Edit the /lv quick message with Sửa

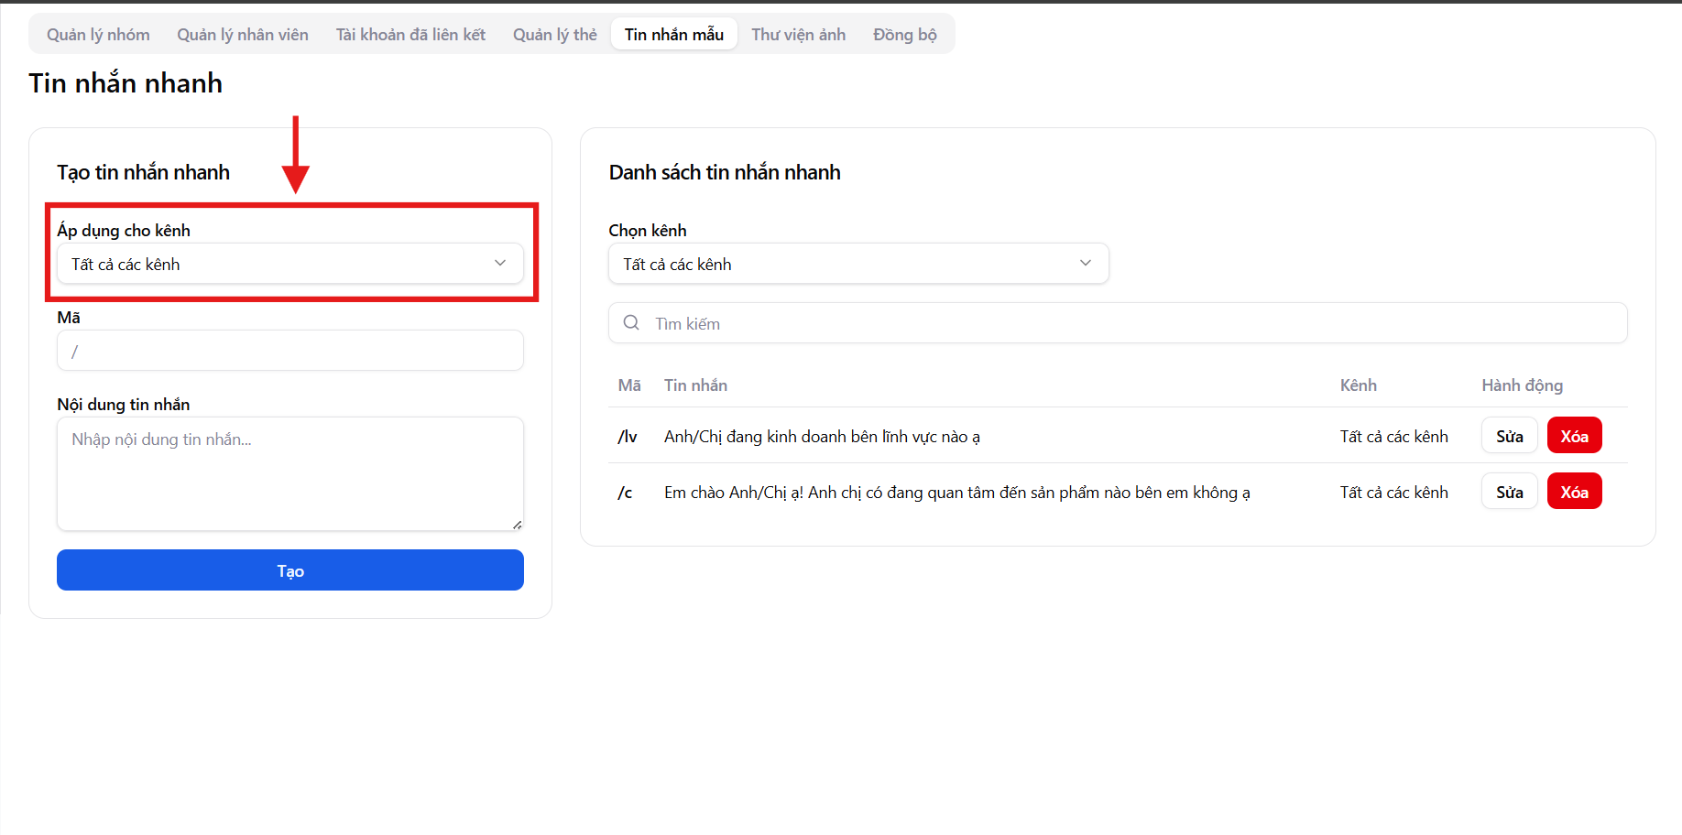click(x=1509, y=436)
